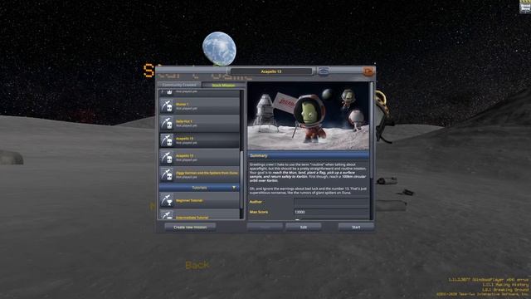This screenshot has height=299, width=531.
Task: Click the mission banner image with the Kerbal
Action: [308, 116]
